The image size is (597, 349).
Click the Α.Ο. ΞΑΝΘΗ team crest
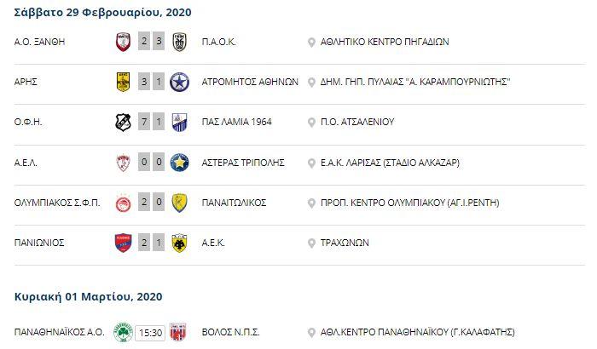coord(123,42)
